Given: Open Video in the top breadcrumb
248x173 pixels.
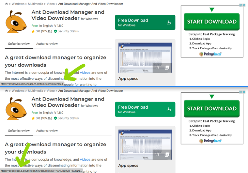Looking at the screenshot, I should [x=51, y=4].
